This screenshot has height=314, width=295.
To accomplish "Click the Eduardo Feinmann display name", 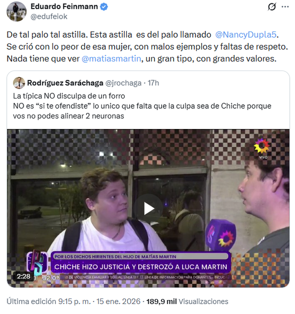I will pos(64,7).
